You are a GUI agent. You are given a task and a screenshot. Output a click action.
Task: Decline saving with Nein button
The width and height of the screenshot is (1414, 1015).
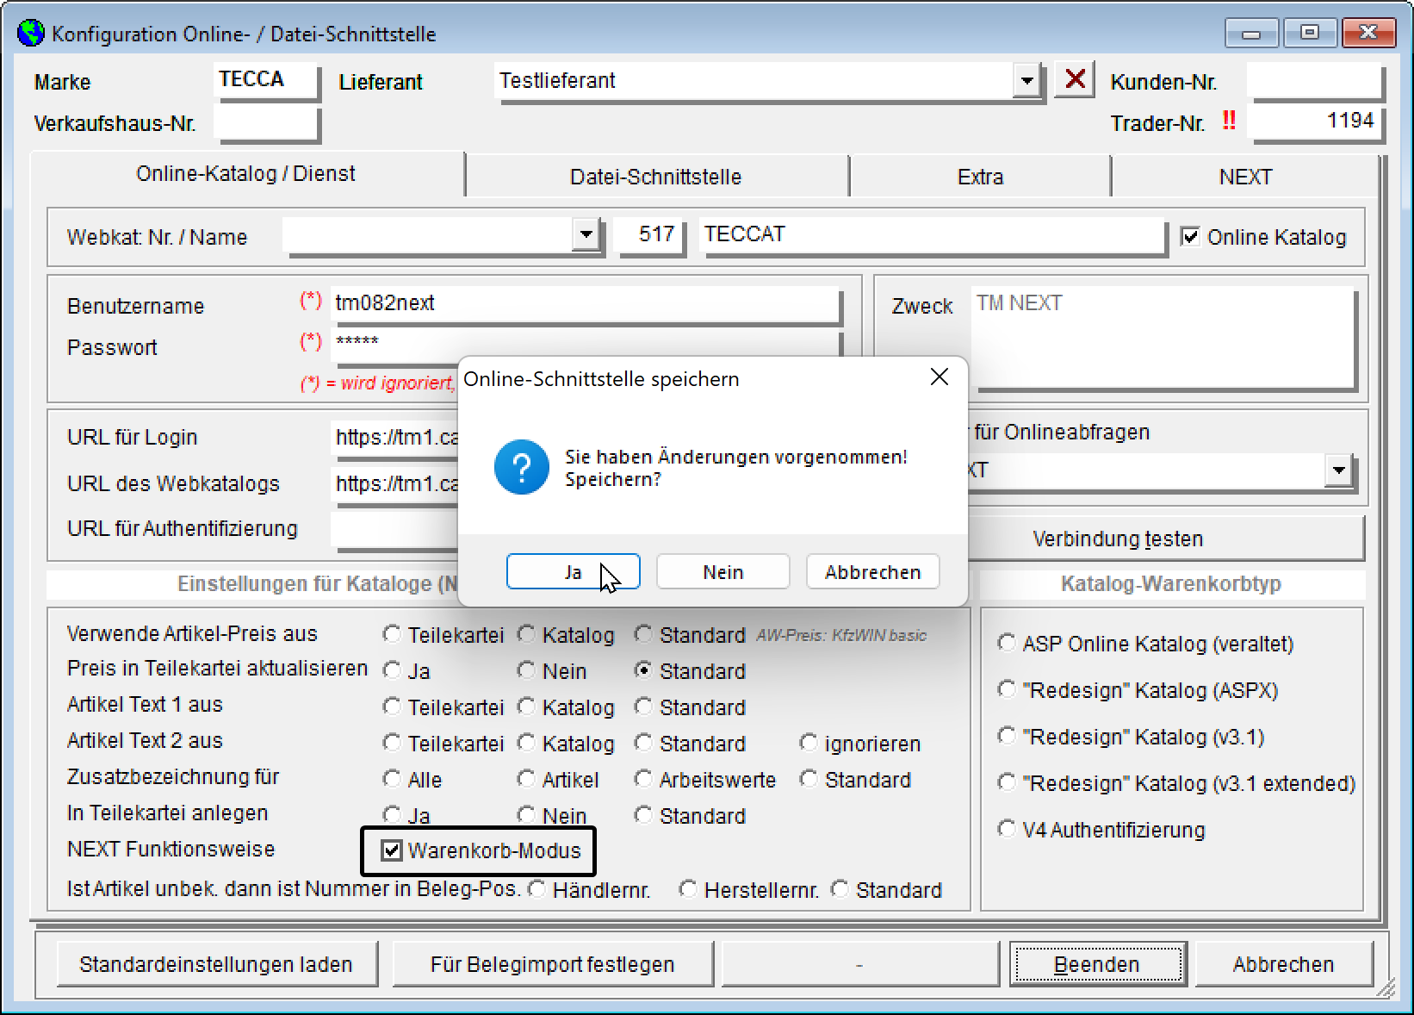click(x=723, y=571)
